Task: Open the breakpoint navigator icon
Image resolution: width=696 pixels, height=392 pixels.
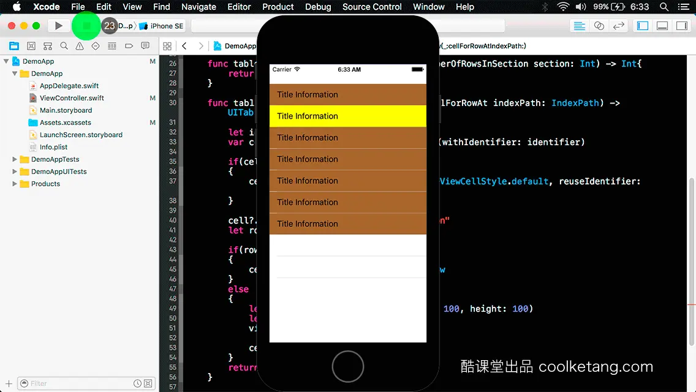Action: click(129, 46)
